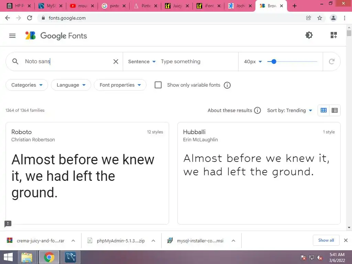View selected families grid-plus icon
Viewport: 352px width, 264px height.
point(333,35)
